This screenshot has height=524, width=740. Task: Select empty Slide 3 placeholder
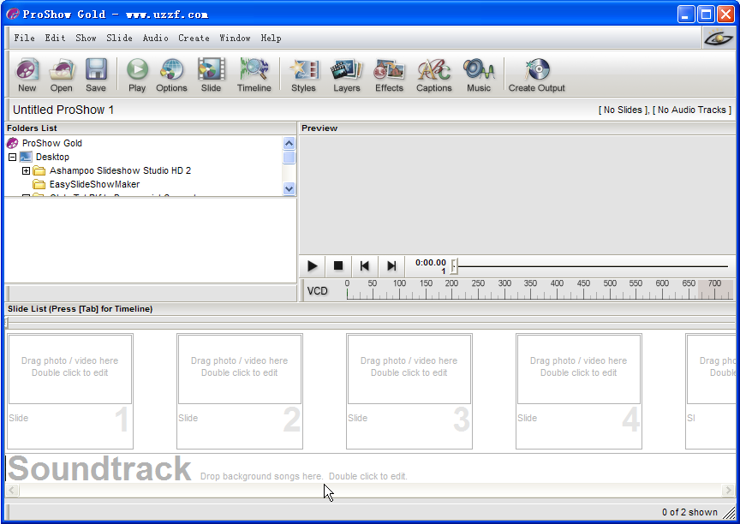[x=409, y=391]
